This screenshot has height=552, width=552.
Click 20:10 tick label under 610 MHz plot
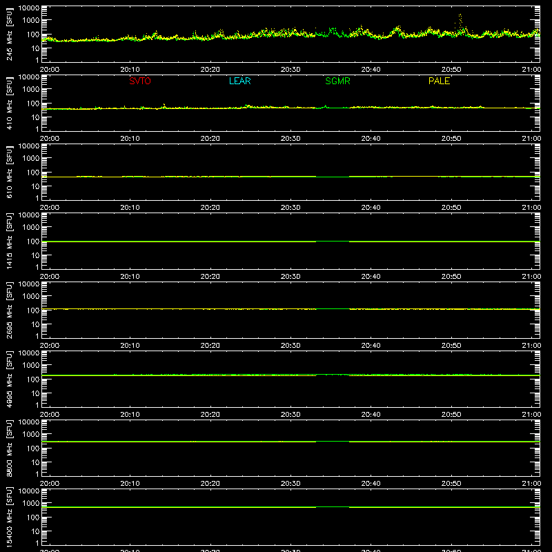tap(130, 208)
